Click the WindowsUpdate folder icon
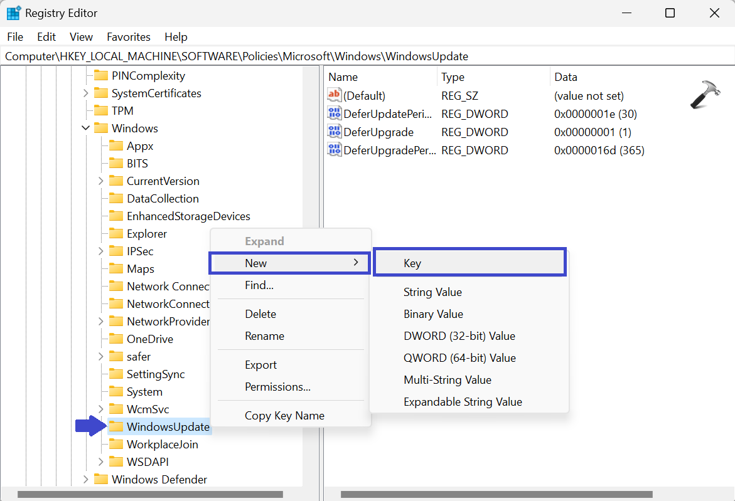Image resolution: width=735 pixels, height=501 pixels. (116, 427)
